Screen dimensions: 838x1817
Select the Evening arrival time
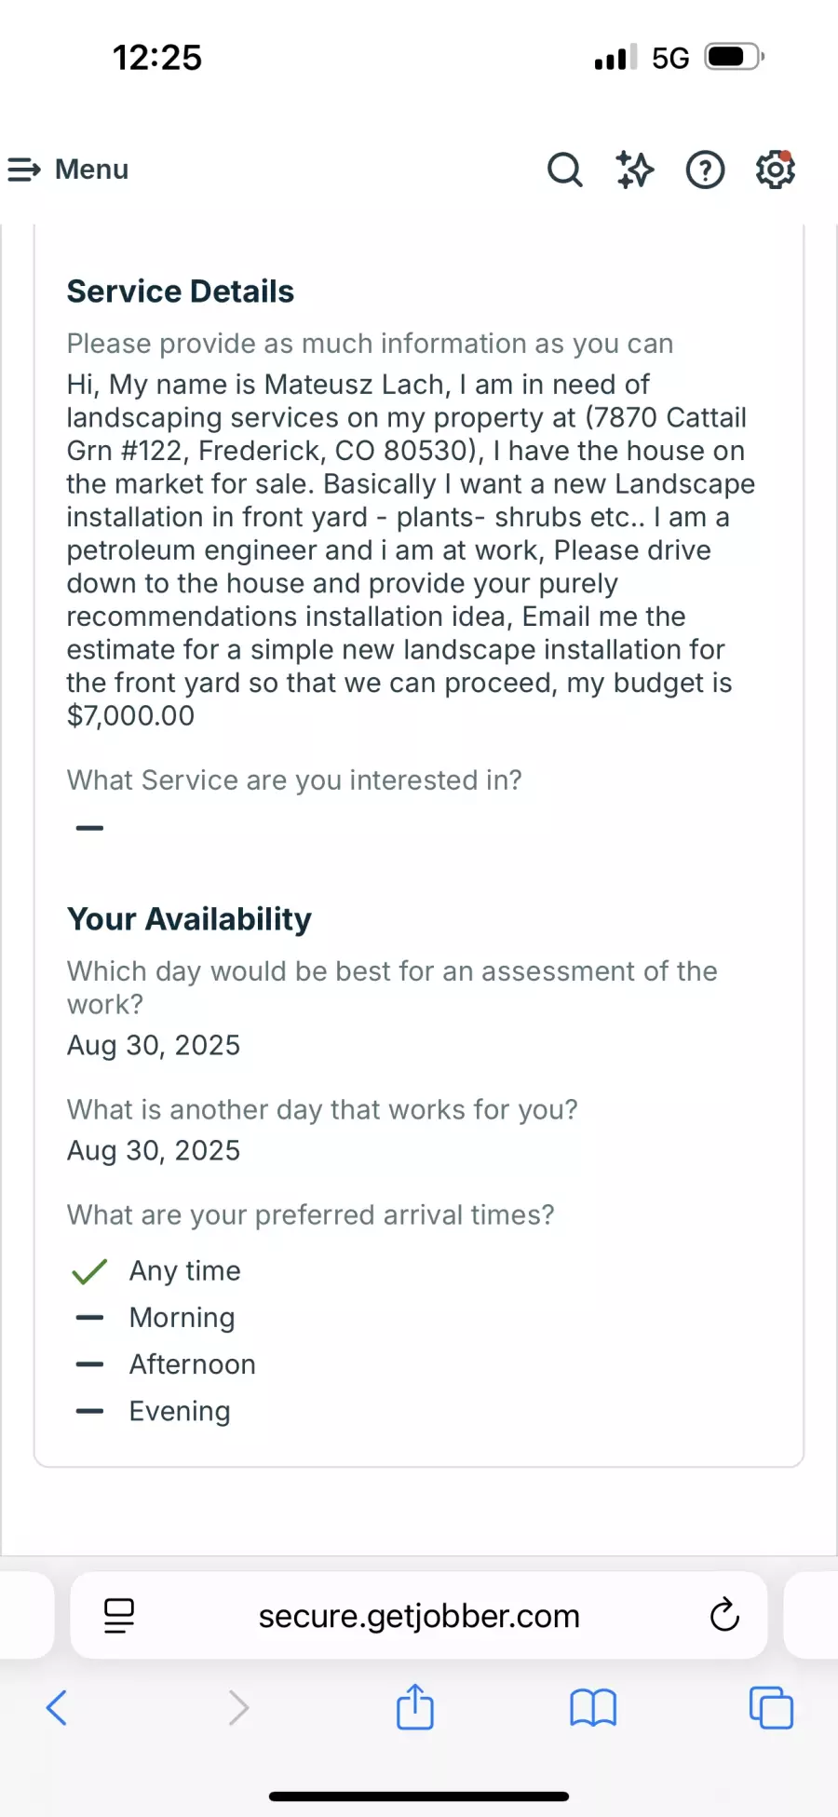pyautogui.click(x=180, y=1411)
